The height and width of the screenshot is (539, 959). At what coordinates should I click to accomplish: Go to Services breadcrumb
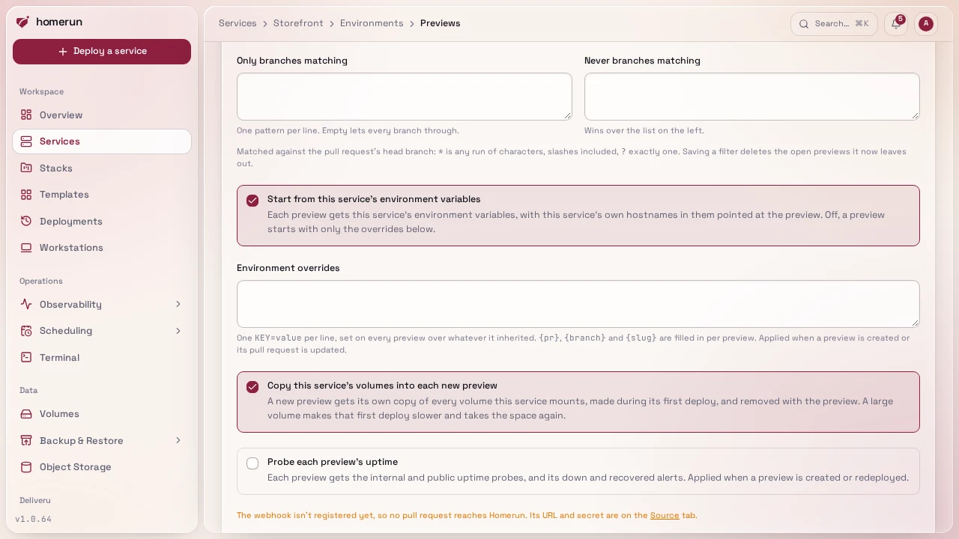click(238, 23)
